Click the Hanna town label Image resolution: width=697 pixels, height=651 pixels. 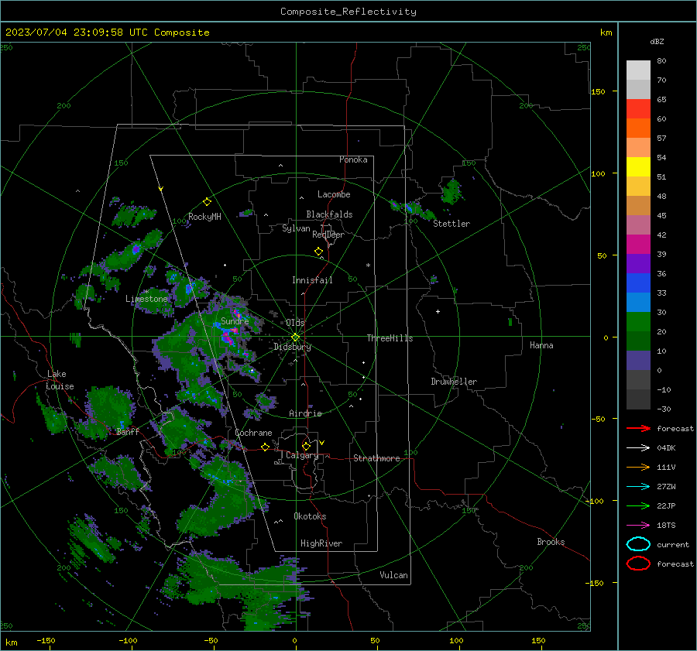(x=541, y=345)
